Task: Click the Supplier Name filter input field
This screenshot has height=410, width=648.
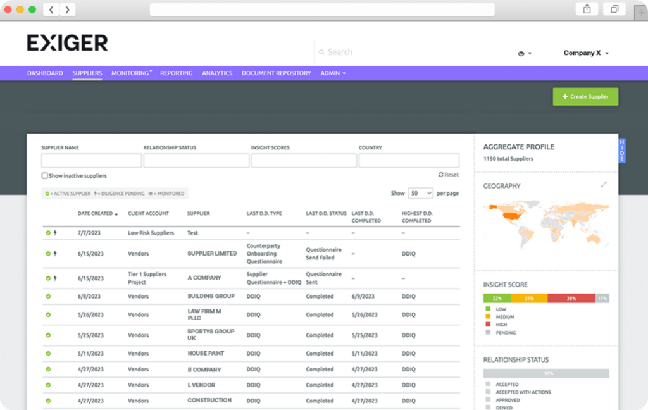Action: (91, 161)
